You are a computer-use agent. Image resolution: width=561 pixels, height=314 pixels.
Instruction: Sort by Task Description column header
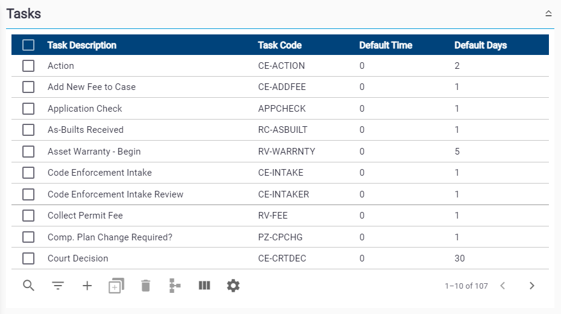82,45
